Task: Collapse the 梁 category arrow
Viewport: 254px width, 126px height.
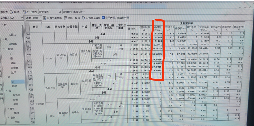Action: [x=6, y=77]
